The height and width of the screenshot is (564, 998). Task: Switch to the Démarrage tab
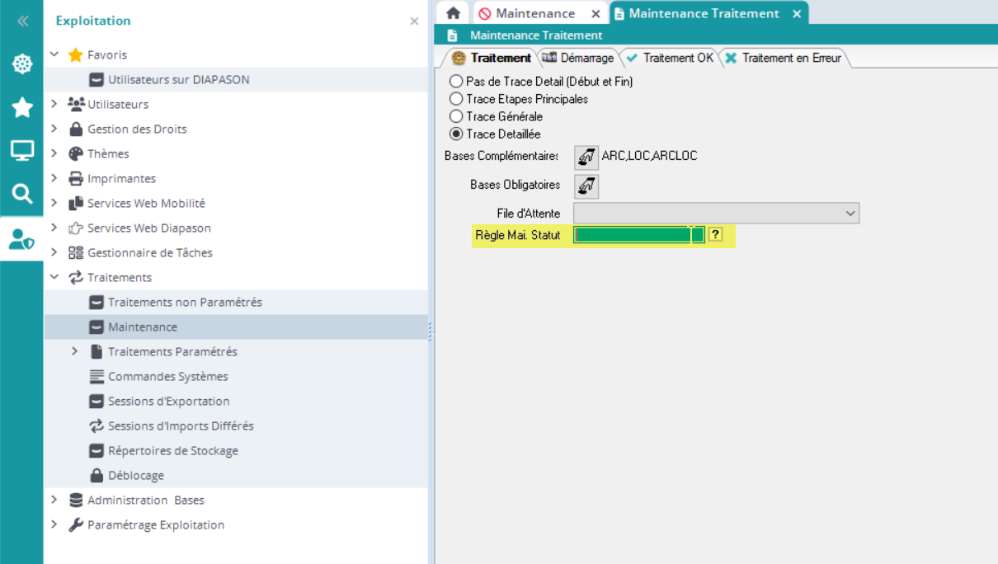point(578,59)
